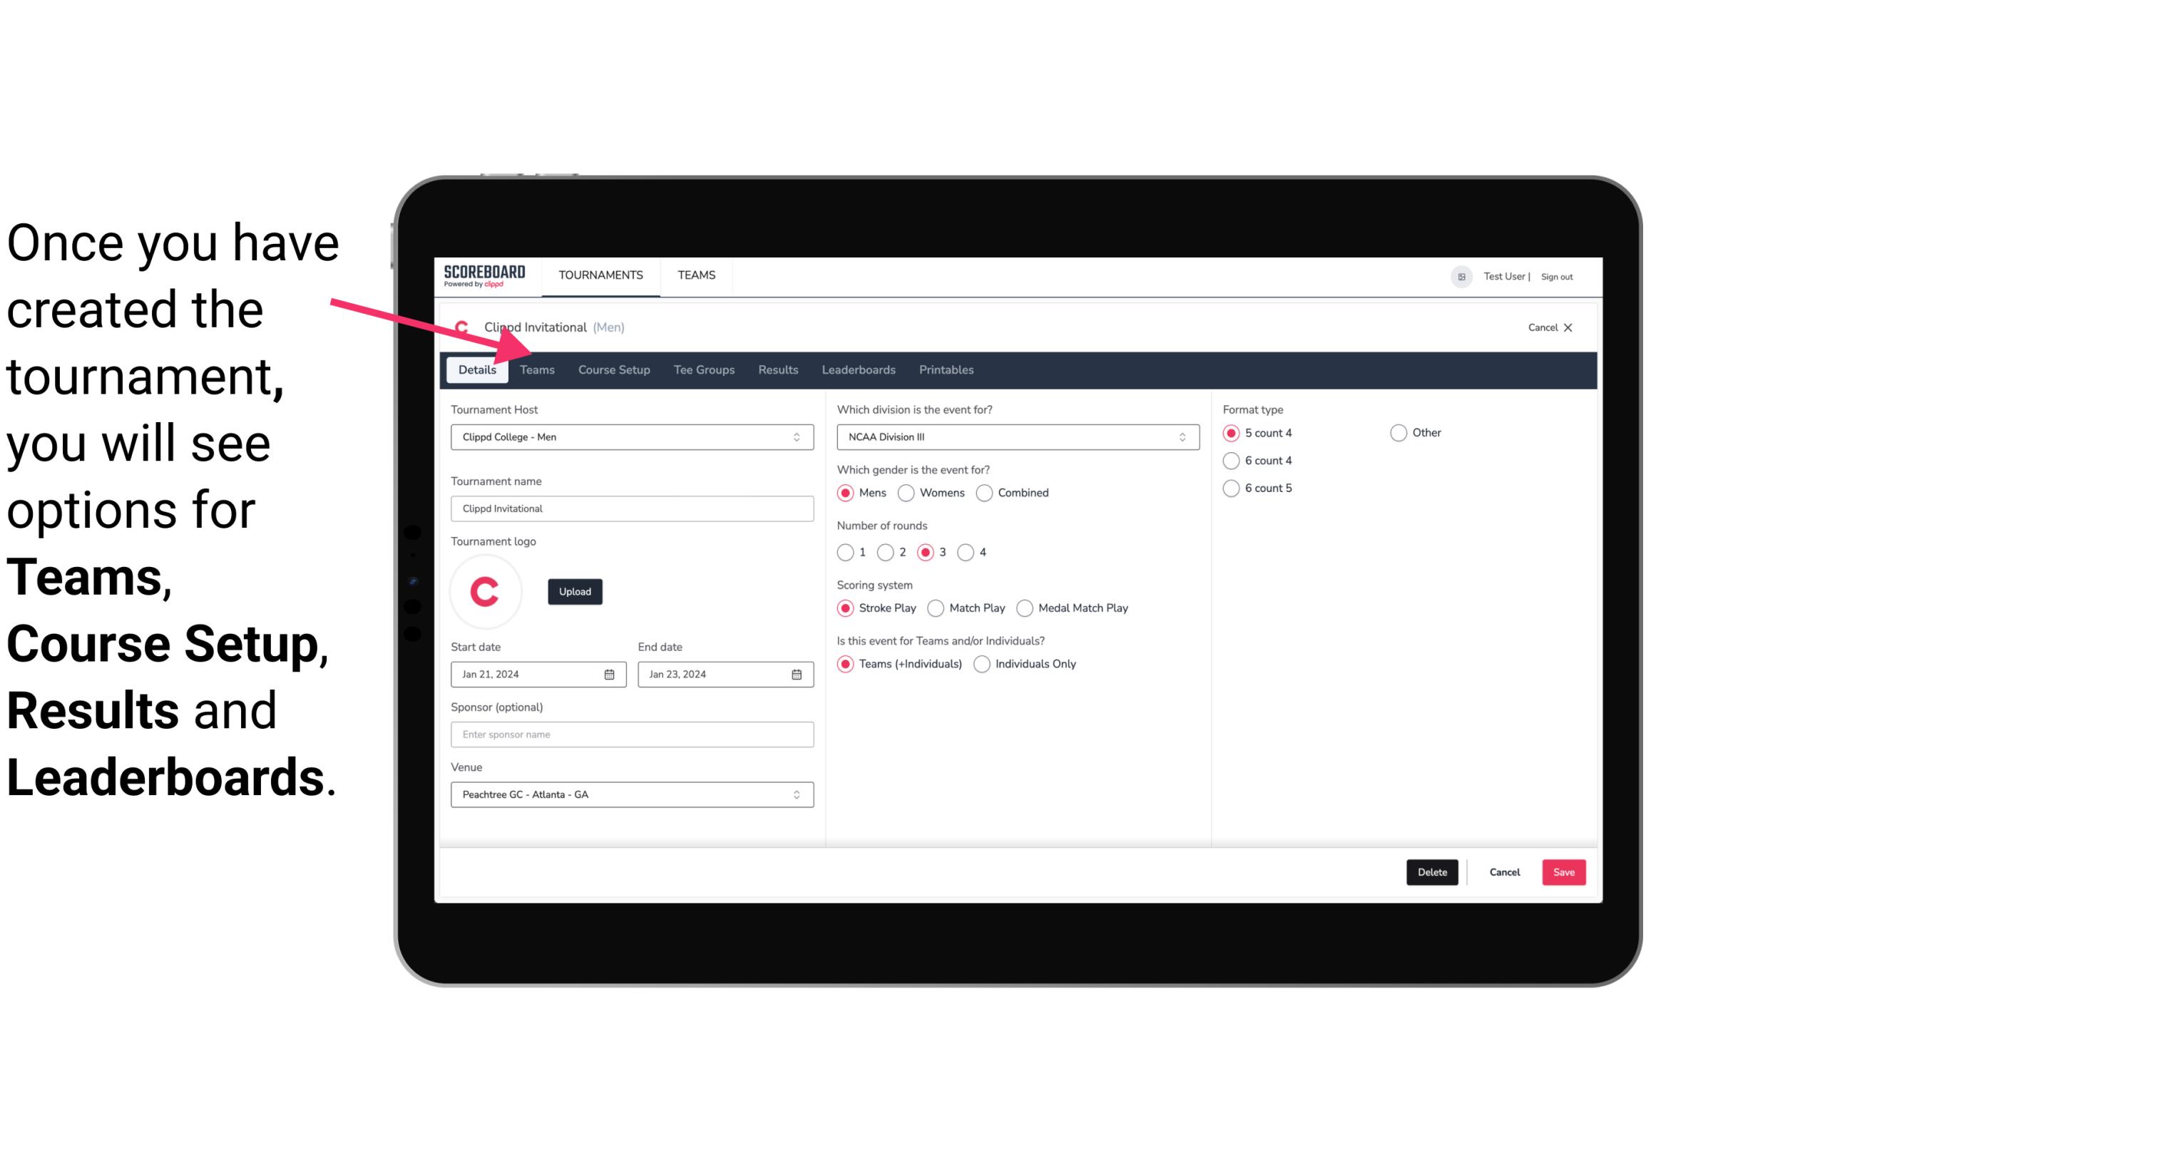The height and width of the screenshot is (1161, 2158).
Task: Click the start date calendar icon
Action: (610, 673)
